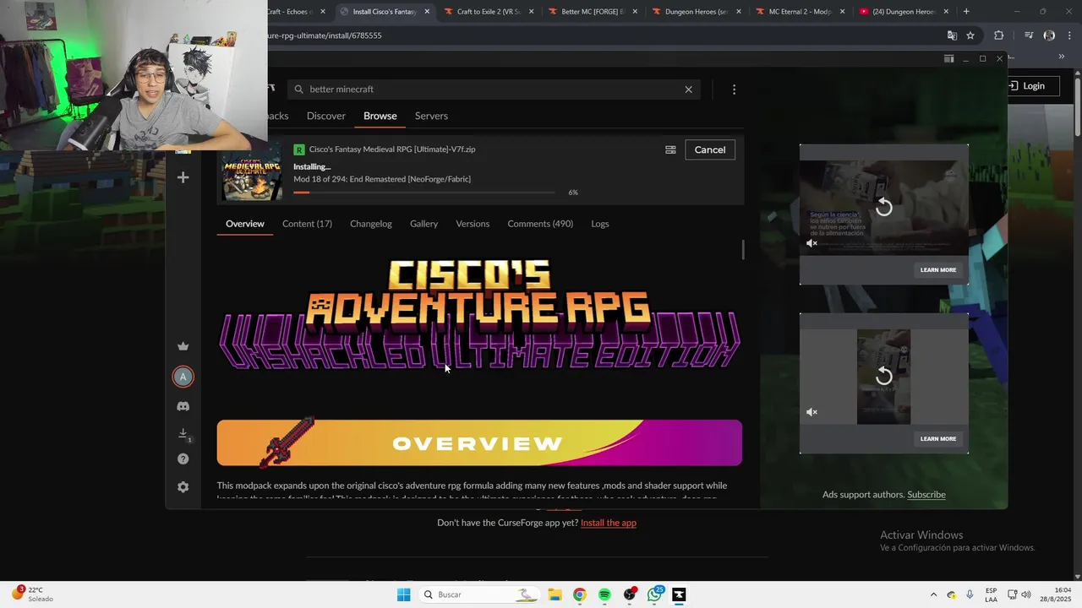Image resolution: width=1082 pixels, height=608 pixels.
Task: Unmute the top advertisement video
Action: click(x=811, y=243)
